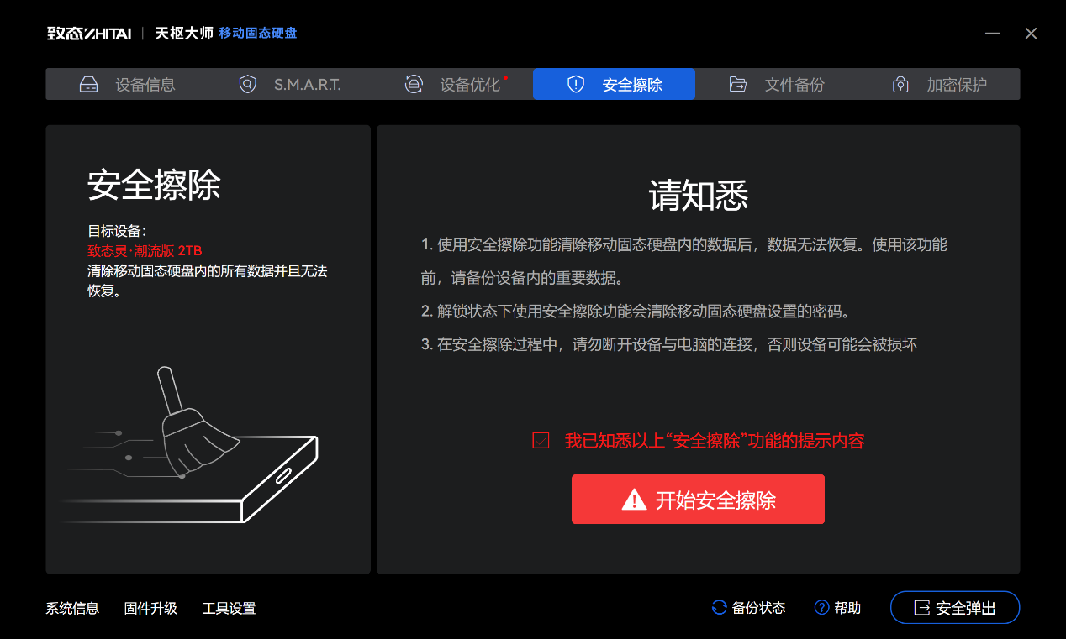Screen dimensions: 1066x639
Task: Click the 我已知悉以上“安全擦除”功能的提示内容 label text
Action: [x=715, y=441]
